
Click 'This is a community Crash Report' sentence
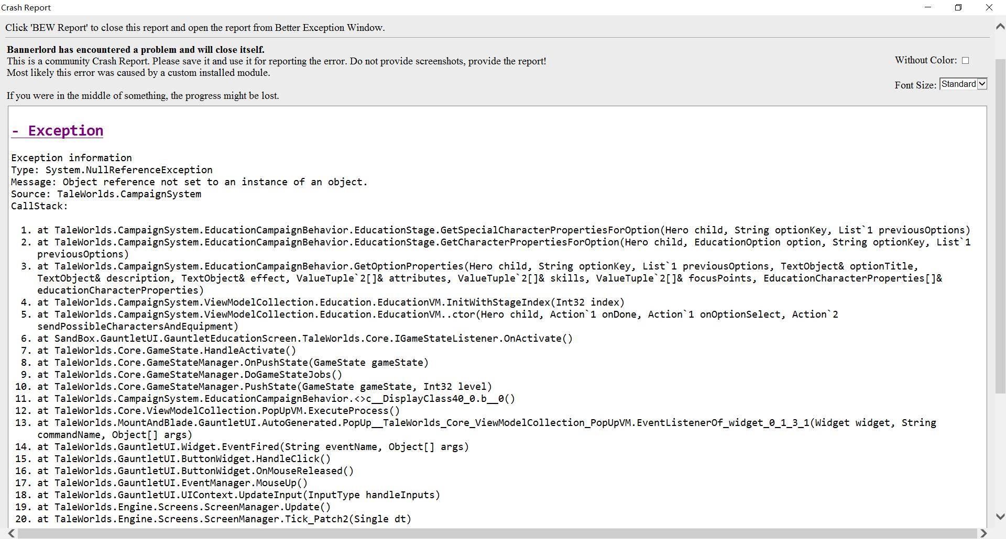(276, 61)
